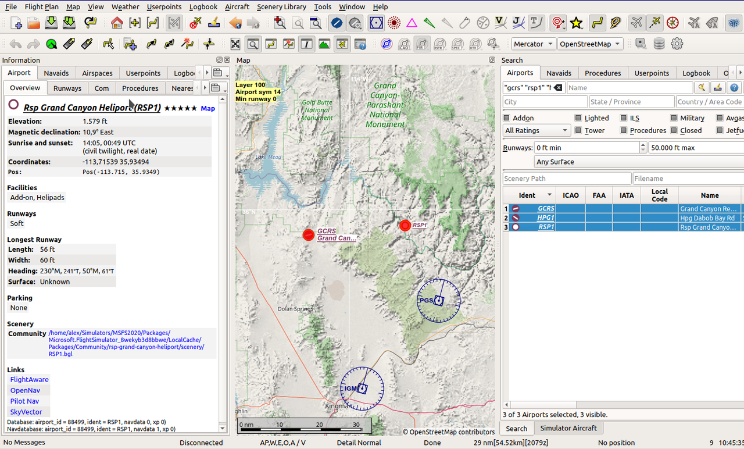Show Jet airways icon

[x=518, y=23]
